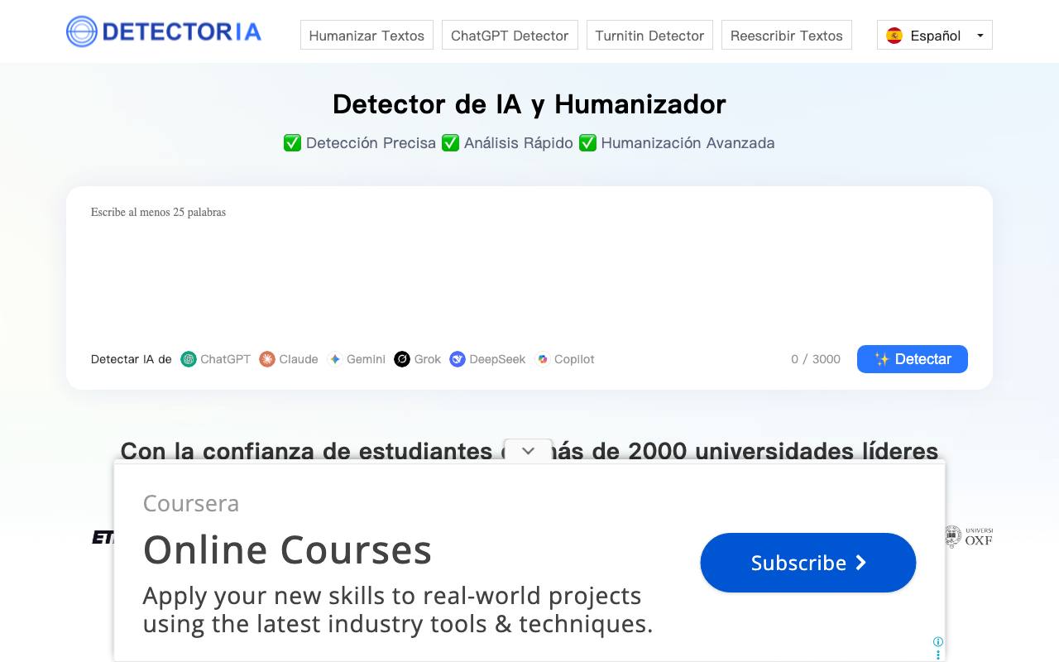This screenshot has width=1059, height=662.
Task: Click the Grok logo icon
Action: click(x=402, y=359)
